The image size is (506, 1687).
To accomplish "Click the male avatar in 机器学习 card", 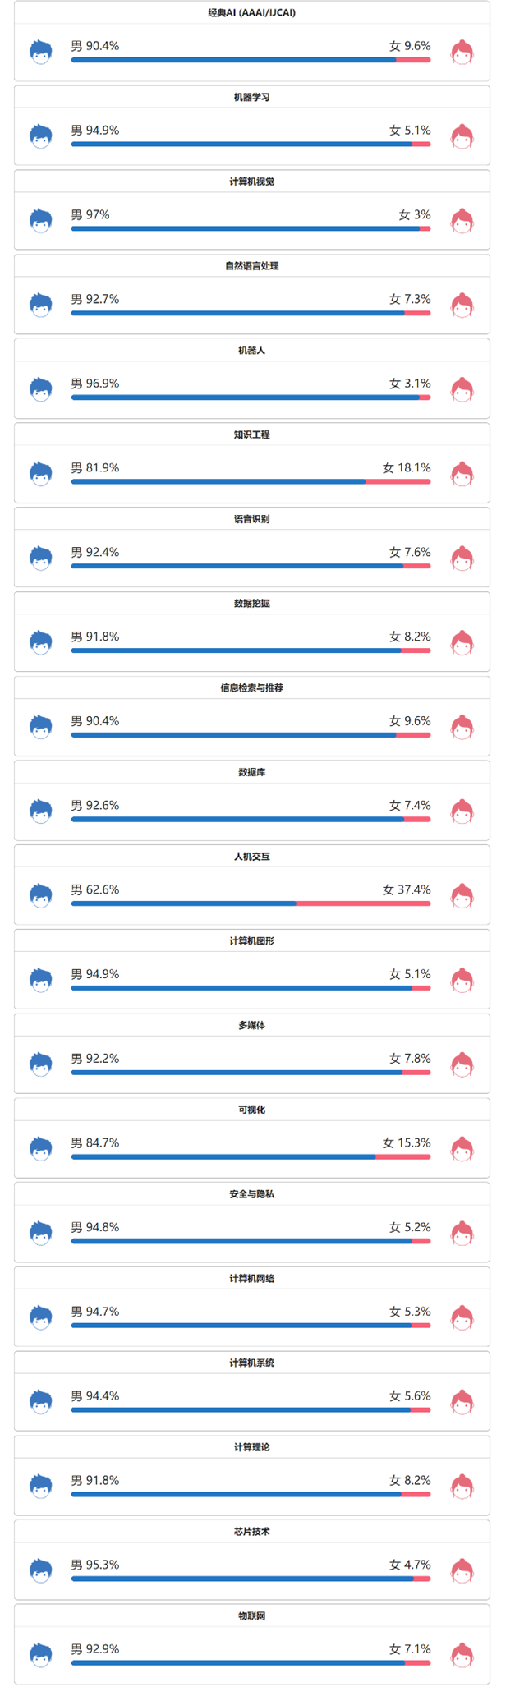I will click(x=41, y=136).
